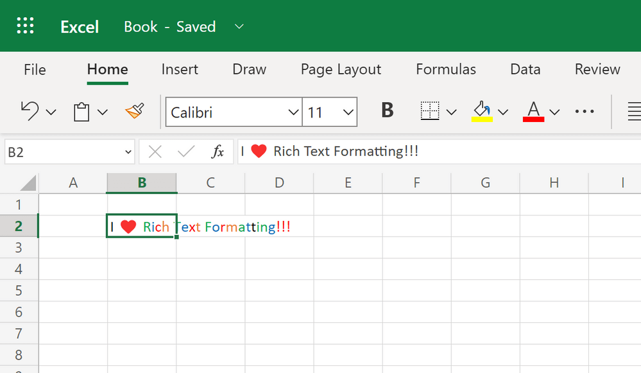
Task: Click the Excel app title
Action: 80,27
